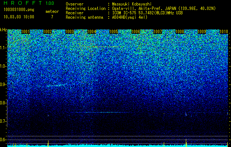Screen dimensions: 231x147
Task: Click the Receiving Location label
Action: (86, 8)
